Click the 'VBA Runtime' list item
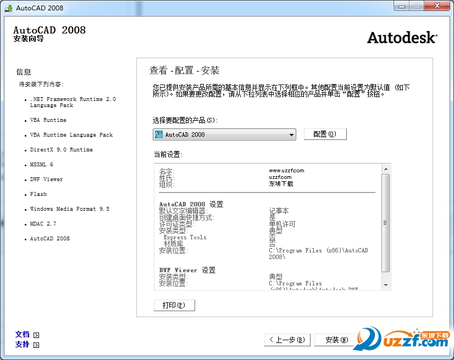 (48, 120)
